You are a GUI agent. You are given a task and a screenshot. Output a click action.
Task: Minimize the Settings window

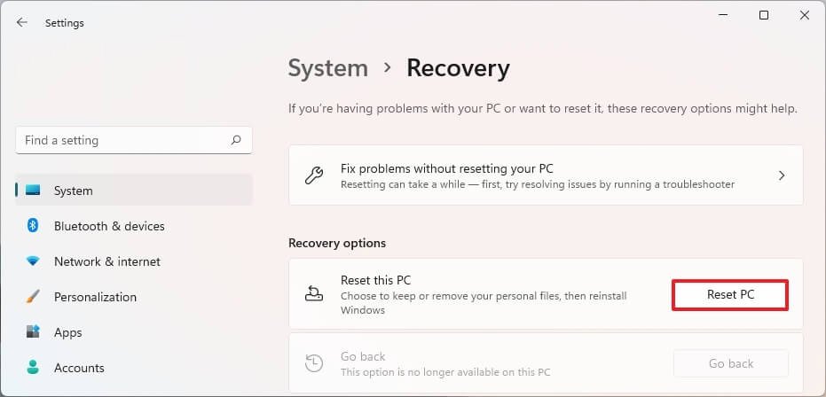pos(723,15)
